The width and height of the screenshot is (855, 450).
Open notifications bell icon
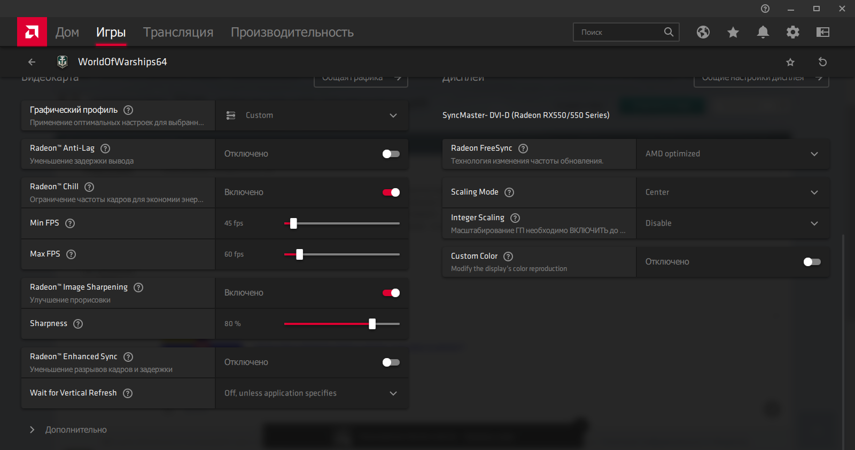[x=763, y=32]
